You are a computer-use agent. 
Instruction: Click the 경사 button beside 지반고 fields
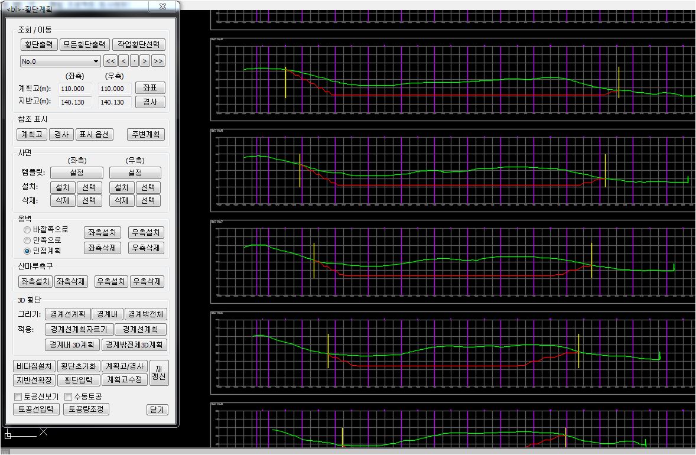(x=150, y=102)
